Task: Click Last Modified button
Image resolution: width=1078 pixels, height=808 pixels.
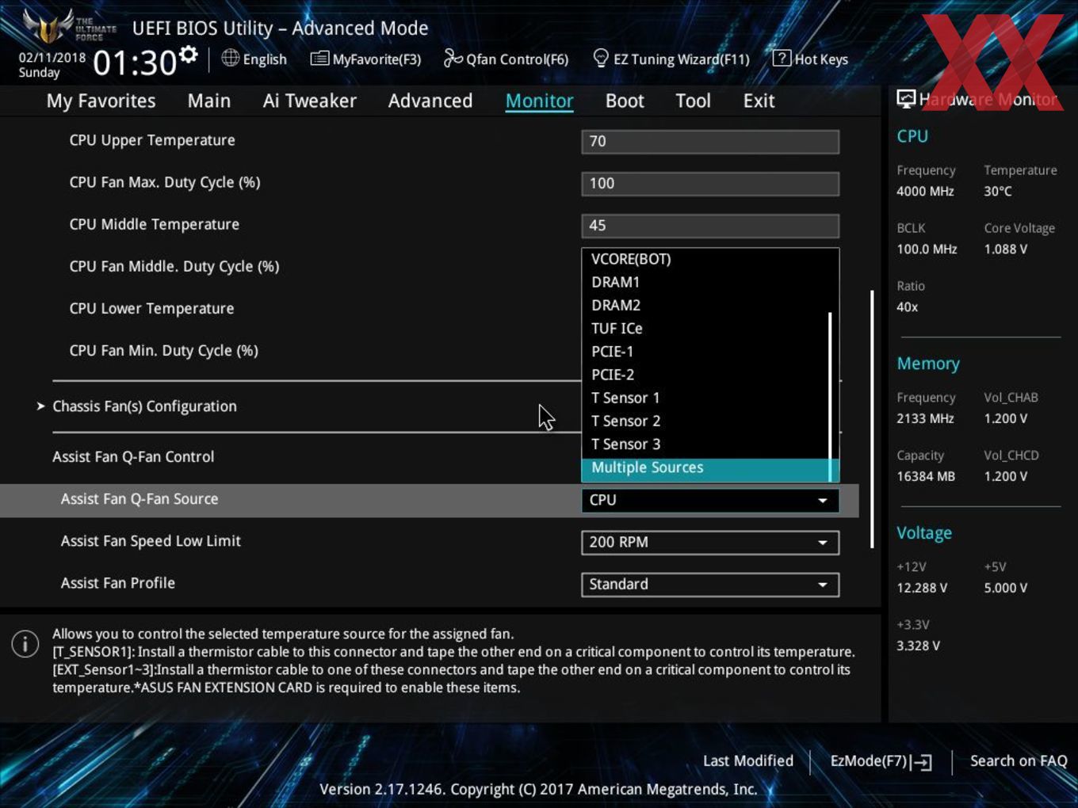Action: [748, 761]
